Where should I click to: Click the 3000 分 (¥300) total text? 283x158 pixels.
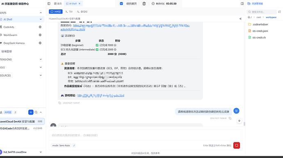click(117, 54)
